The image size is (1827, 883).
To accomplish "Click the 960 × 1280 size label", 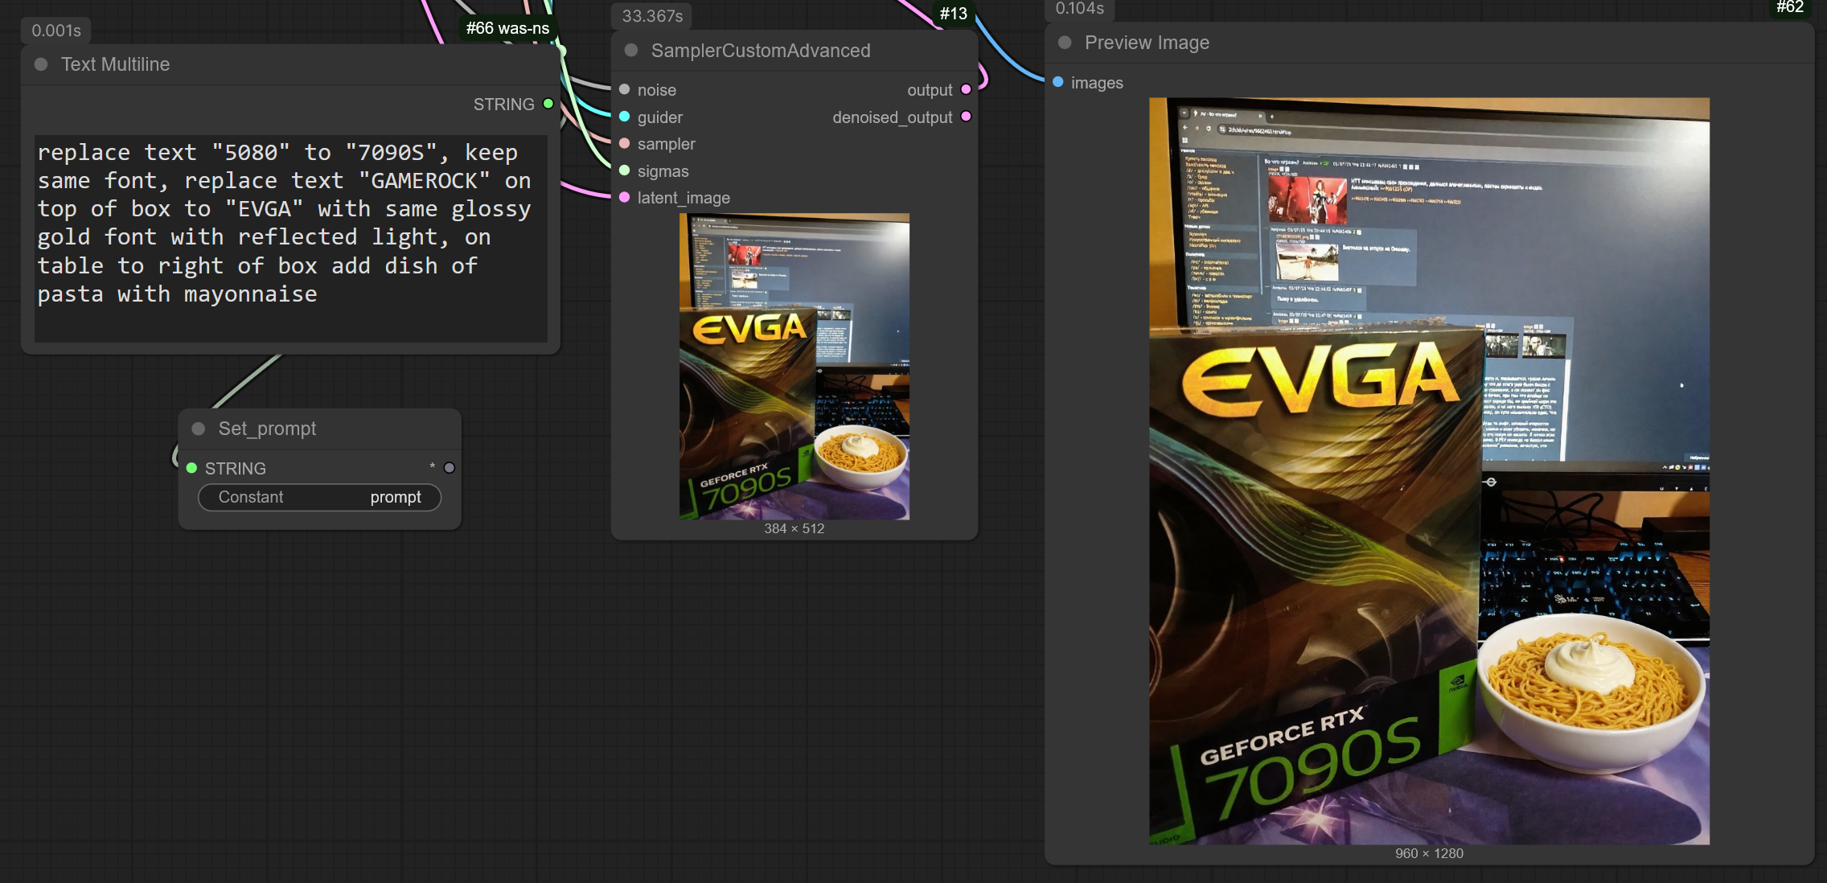I will click(1429, 853).
